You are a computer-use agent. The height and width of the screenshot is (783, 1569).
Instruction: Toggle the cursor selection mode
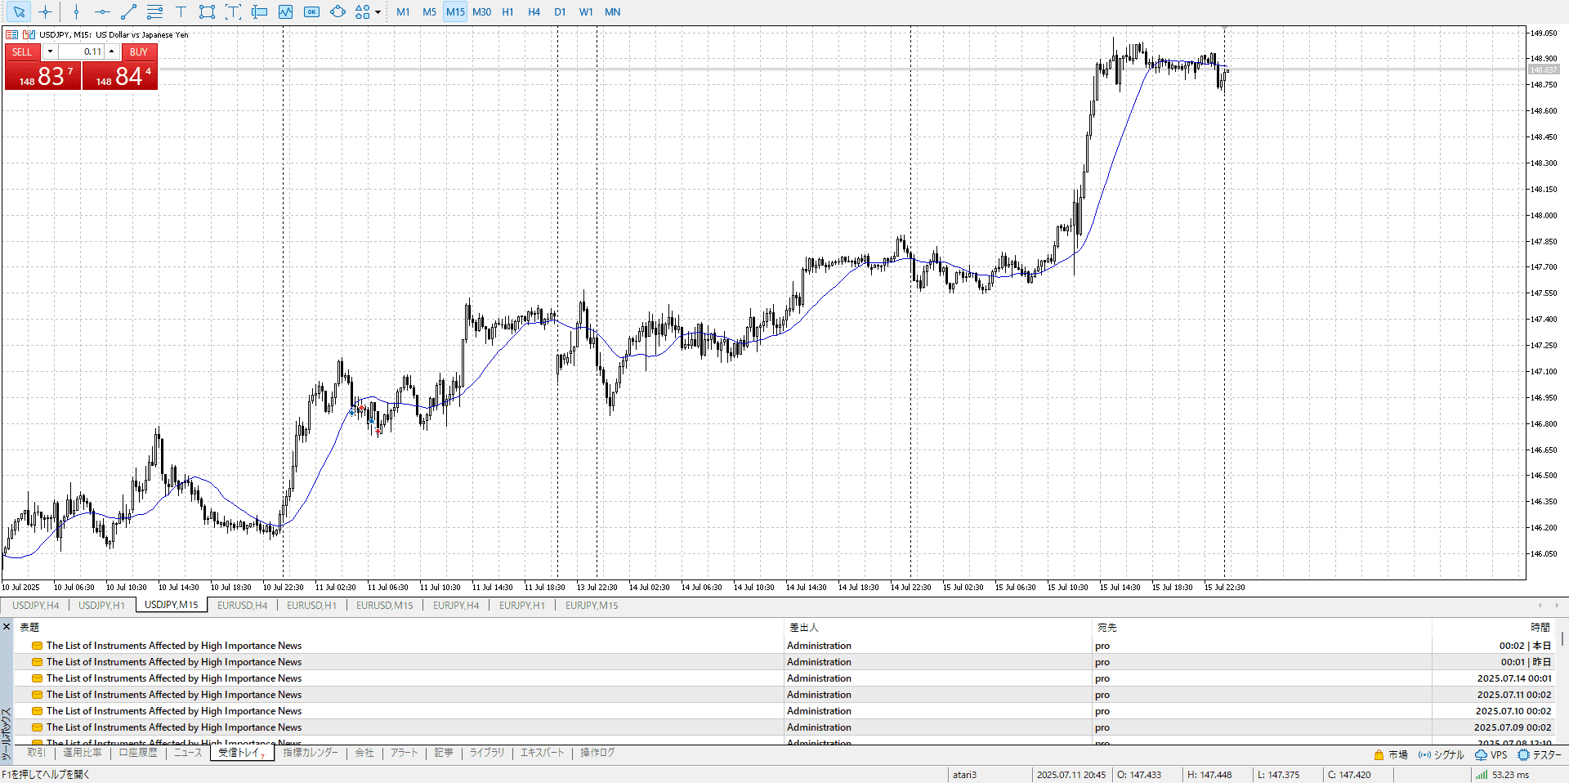[x=19, y=12]
